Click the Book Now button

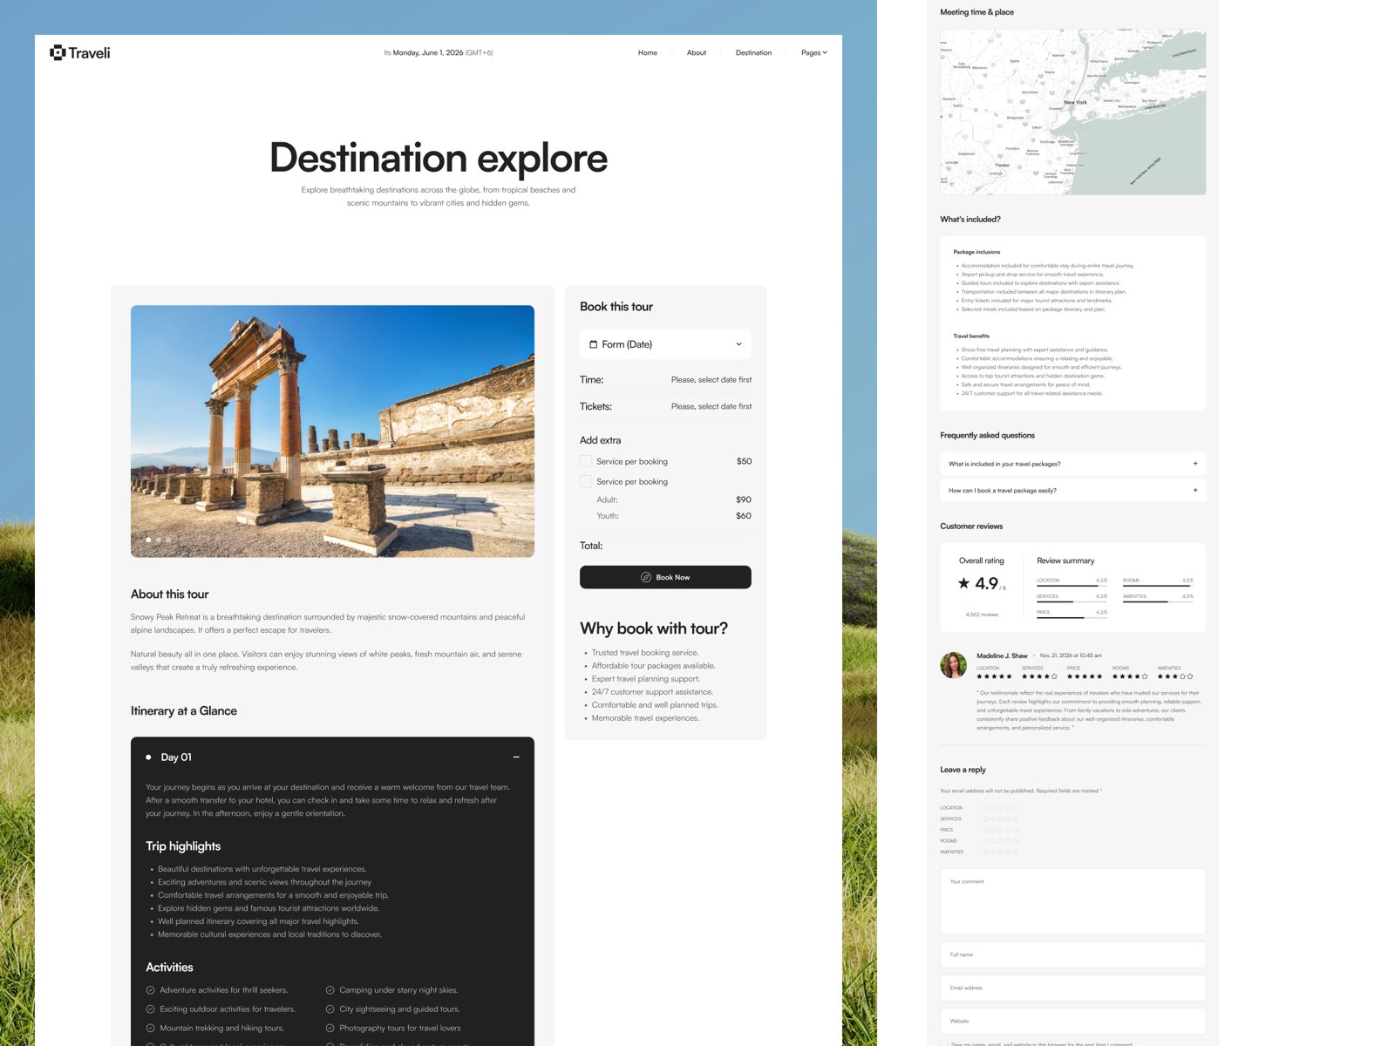pyautogui.click(x=665, y=577)
